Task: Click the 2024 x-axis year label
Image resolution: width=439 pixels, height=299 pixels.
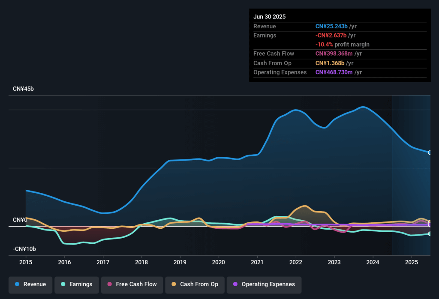Action: click(373, 262)
